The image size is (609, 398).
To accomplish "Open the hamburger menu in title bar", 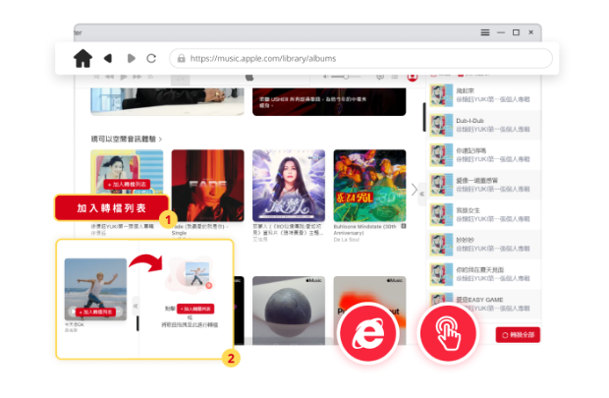I will [x=485, y=32].
